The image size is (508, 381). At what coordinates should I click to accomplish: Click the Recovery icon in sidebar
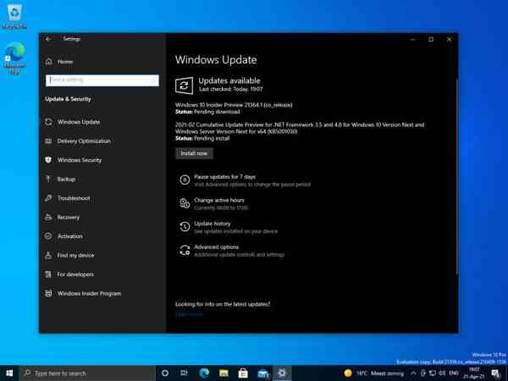click(48, 217)
